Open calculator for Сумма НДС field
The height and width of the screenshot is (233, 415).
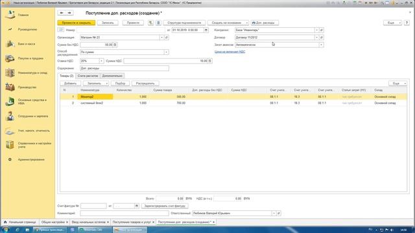point(209,61)
